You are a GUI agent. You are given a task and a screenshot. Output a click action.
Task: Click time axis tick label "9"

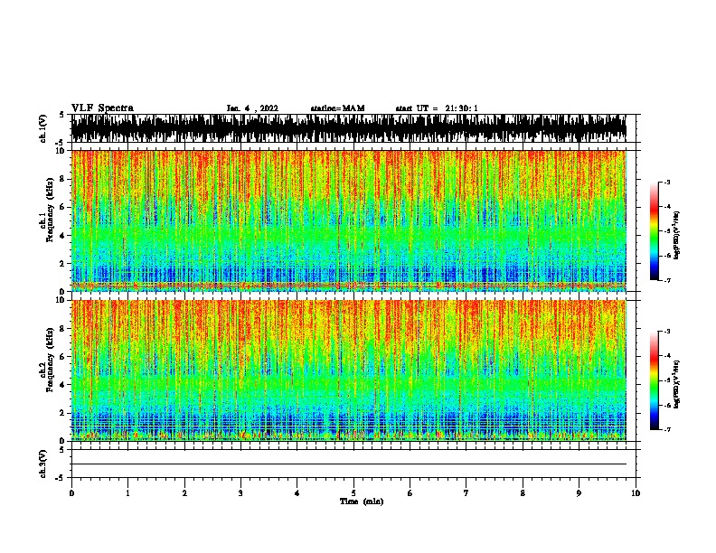click(x=579, y=493)
